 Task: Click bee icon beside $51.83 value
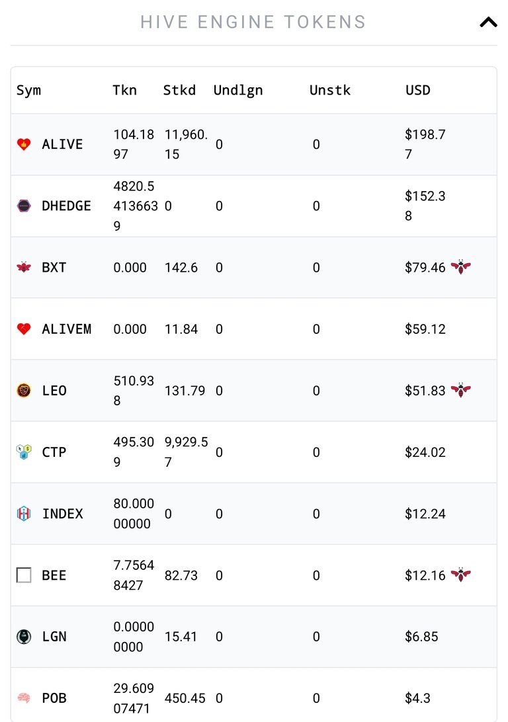coord(460,391)
